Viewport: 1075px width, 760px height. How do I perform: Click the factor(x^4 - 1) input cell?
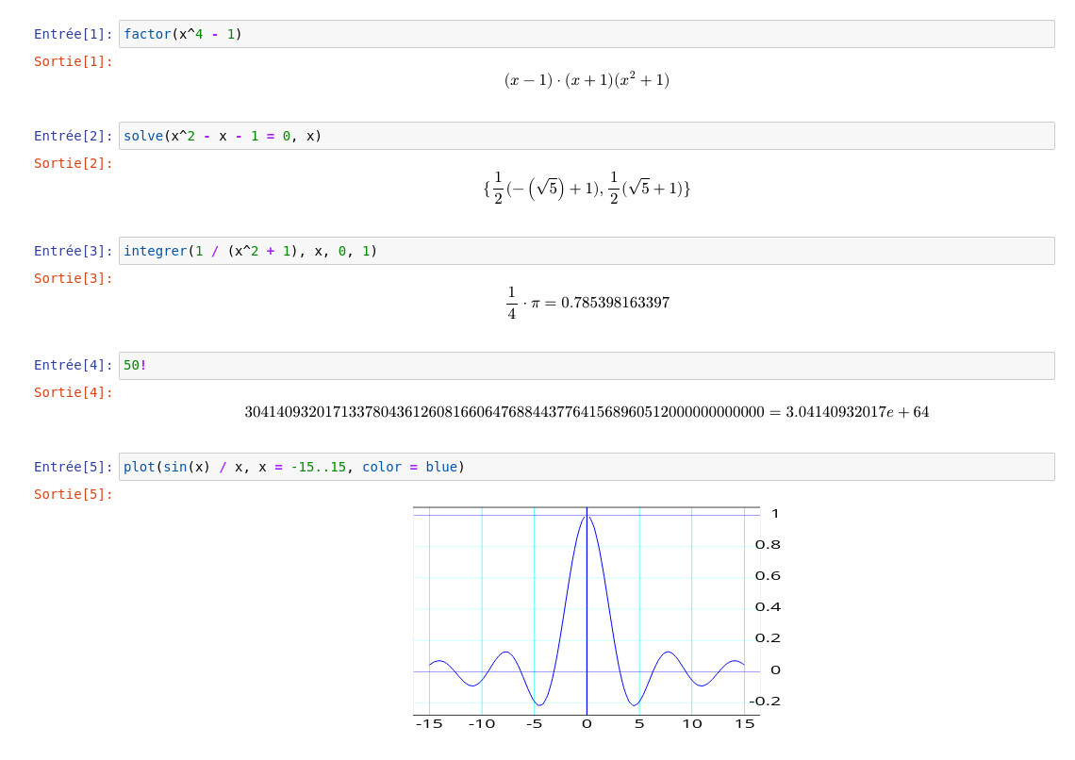tap(587, 34)
